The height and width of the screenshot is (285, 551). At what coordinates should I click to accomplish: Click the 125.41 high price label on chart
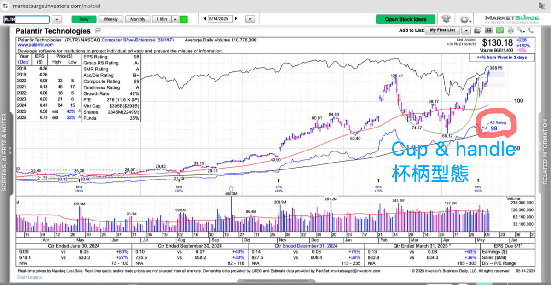click(396, 76)
